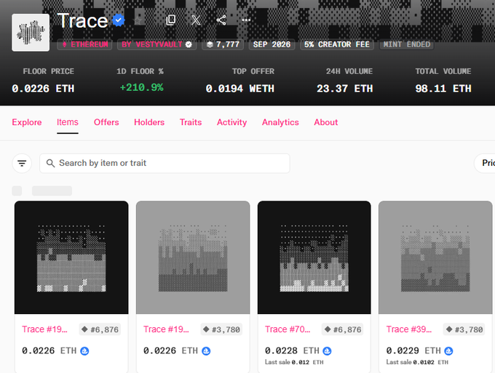The height and width of the screenshot is (373, 495).
Task: Click the floor price value 0.0226 ETH
Action: 43,89
